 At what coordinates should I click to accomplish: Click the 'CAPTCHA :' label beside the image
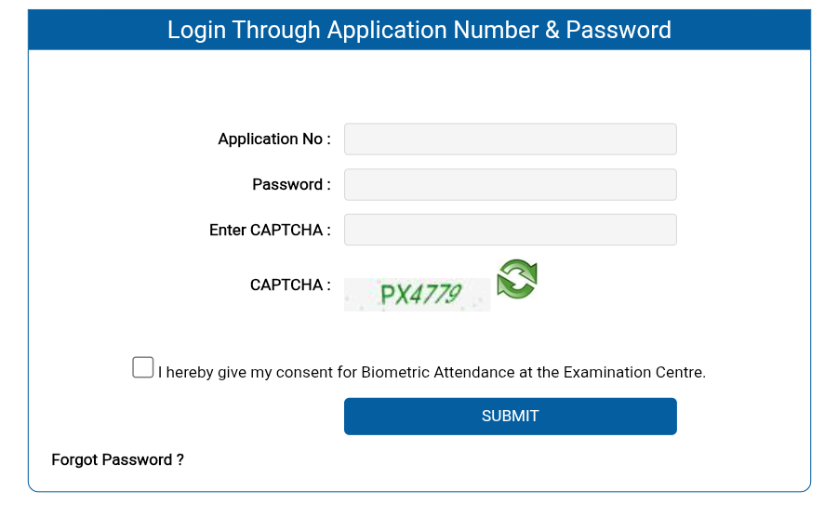(290, 285)
